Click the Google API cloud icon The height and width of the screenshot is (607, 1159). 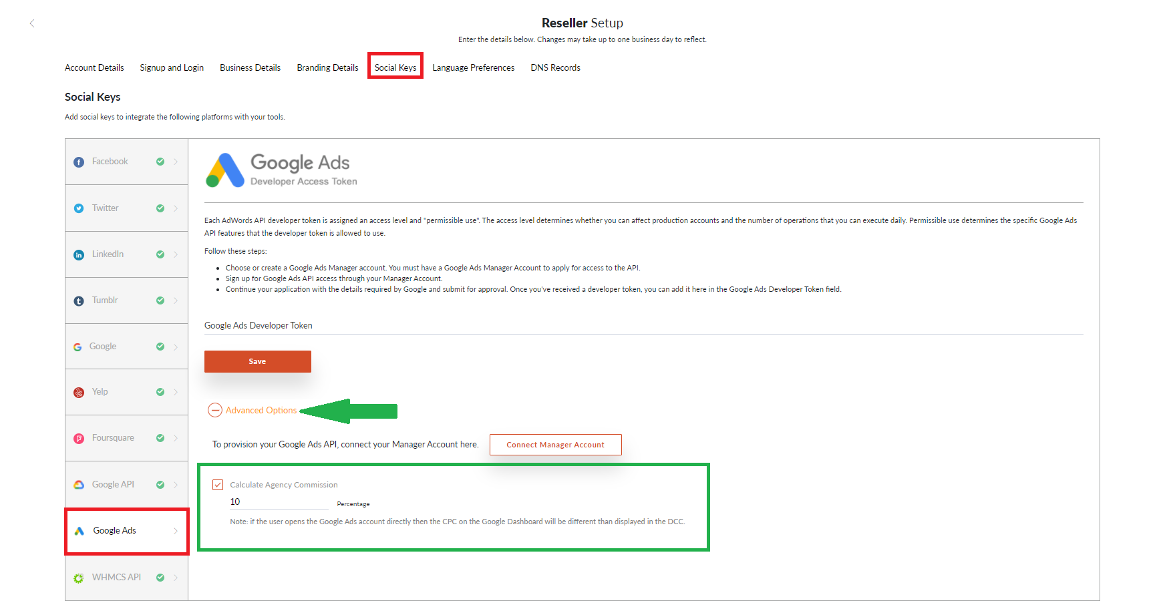tap(79, 485)
